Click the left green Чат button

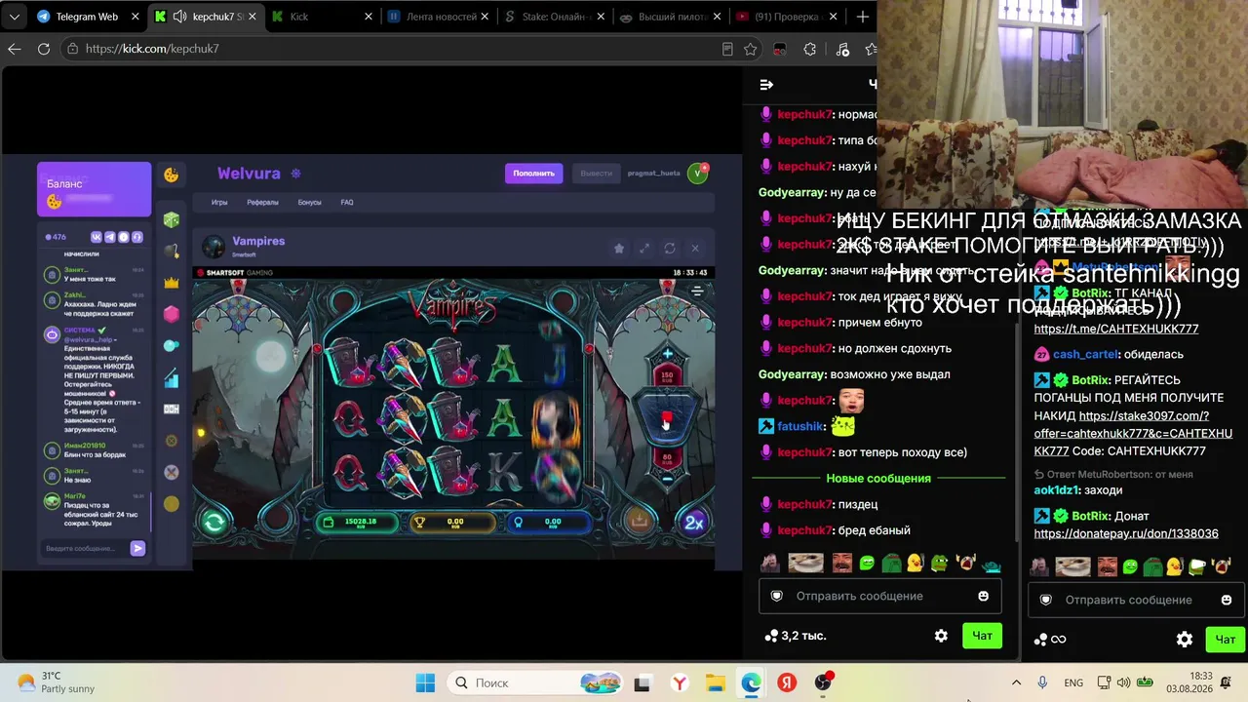[x=982, y=636]
